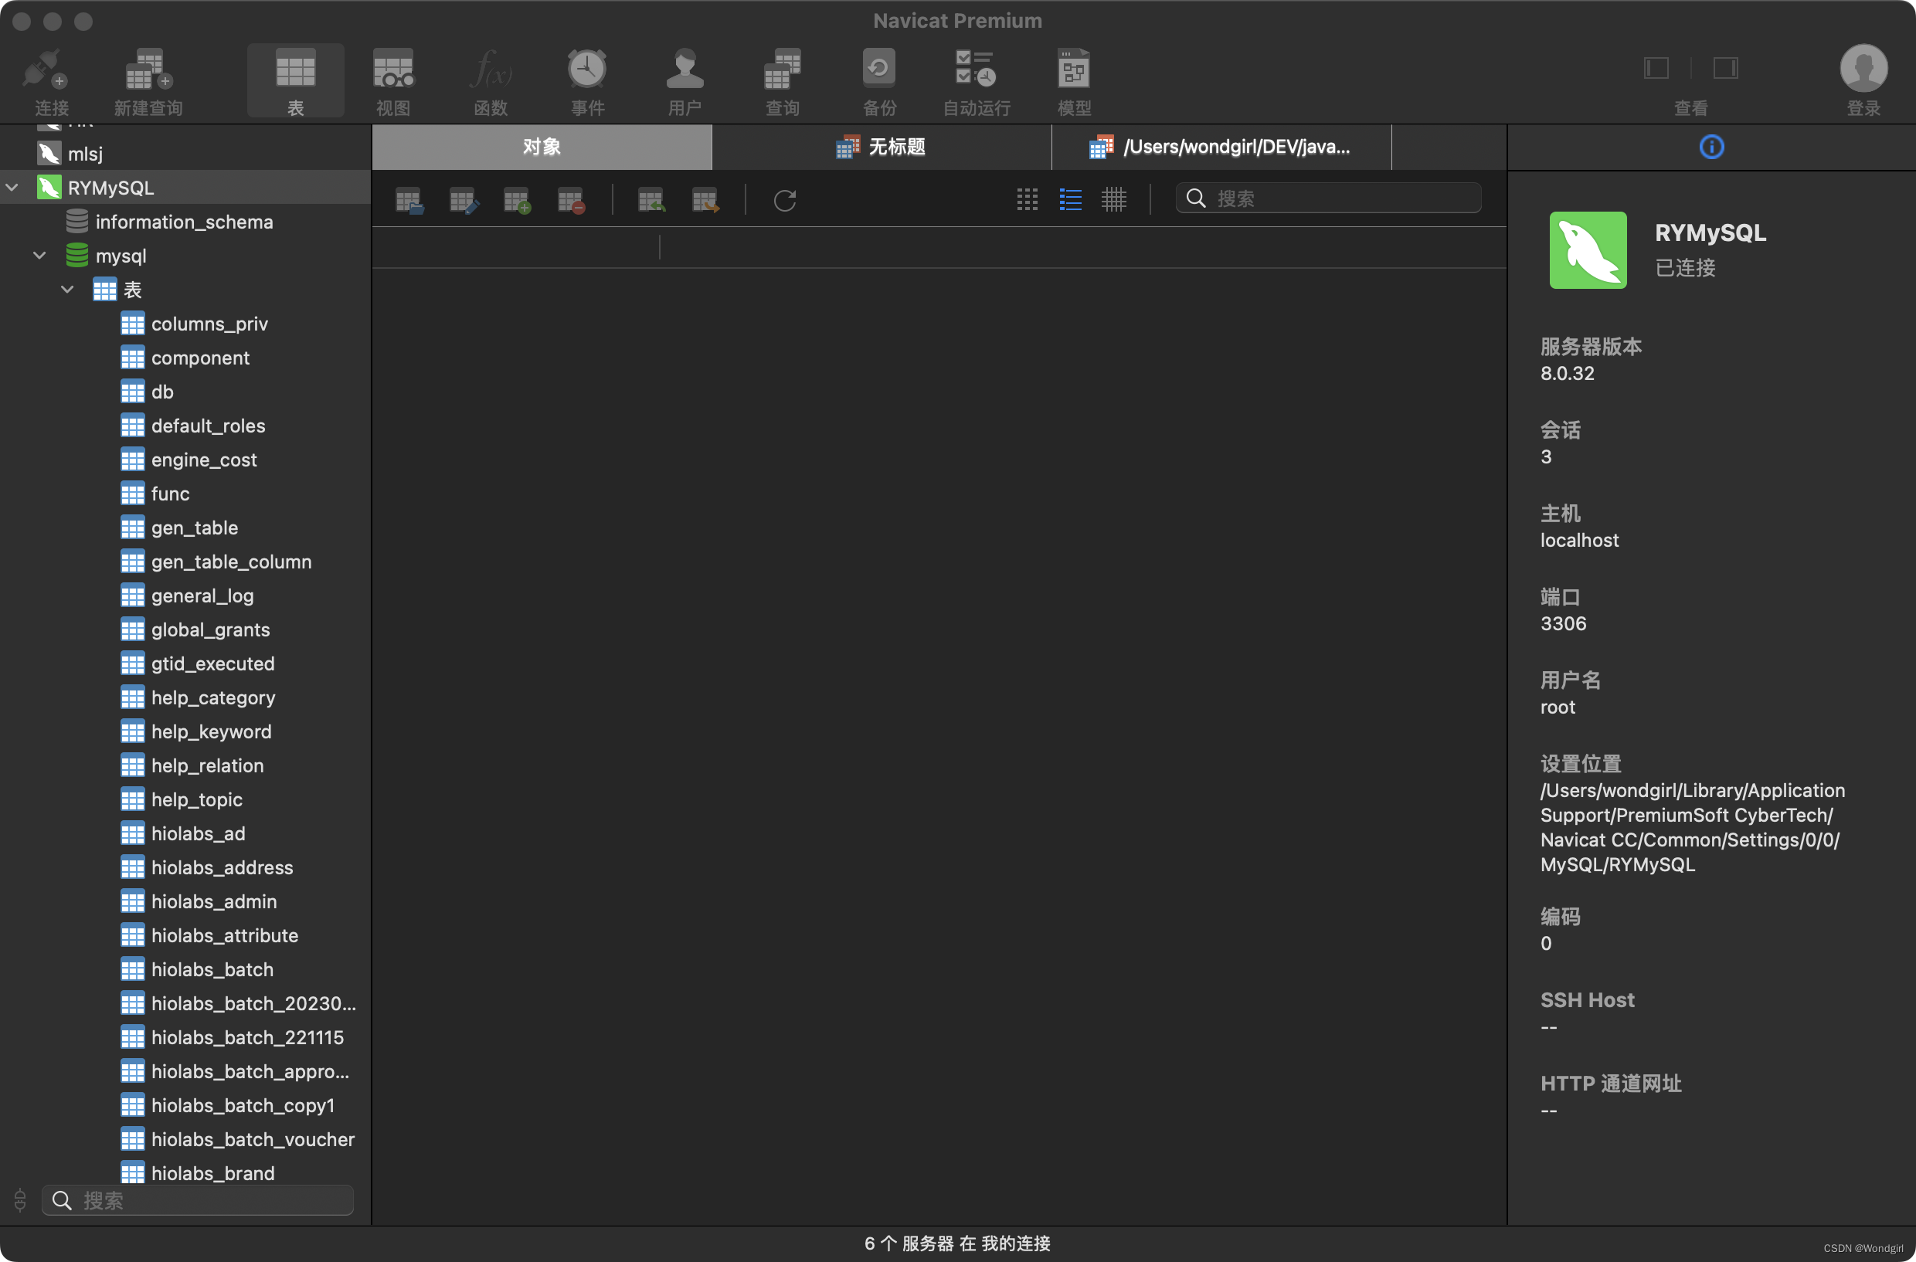
Task: Select the hiolabs_batch_221115 table
Action: tap(185, 1036)
